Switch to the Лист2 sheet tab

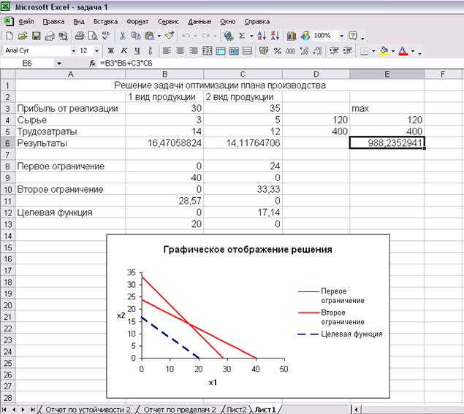click(x=237, y=410)
